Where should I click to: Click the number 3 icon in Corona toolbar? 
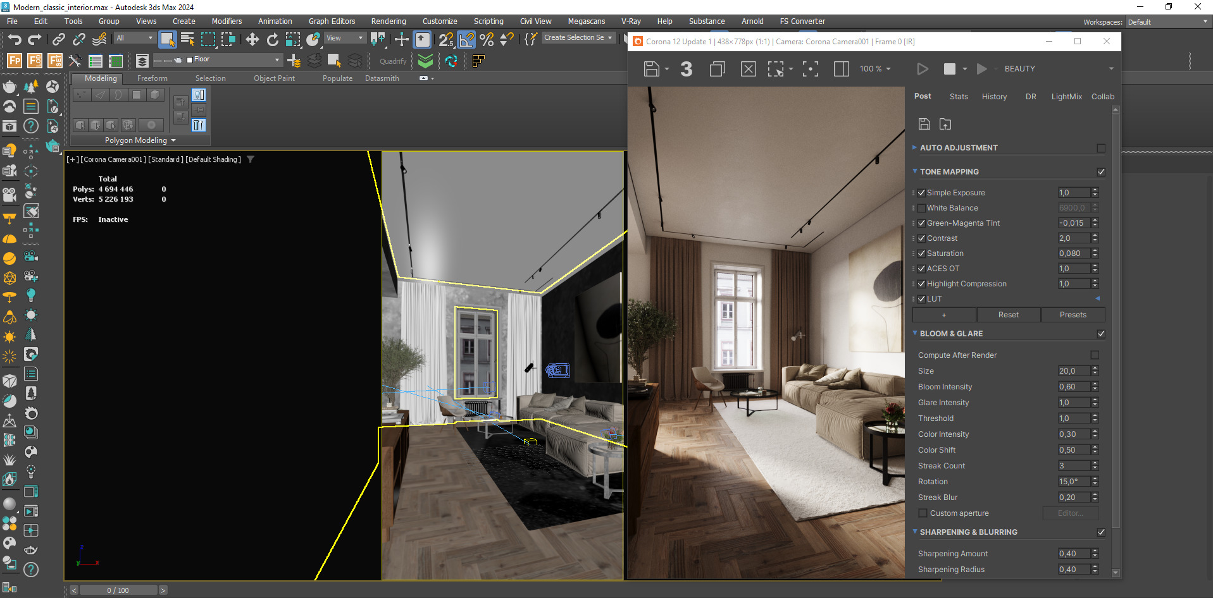(x=686, y=68)
